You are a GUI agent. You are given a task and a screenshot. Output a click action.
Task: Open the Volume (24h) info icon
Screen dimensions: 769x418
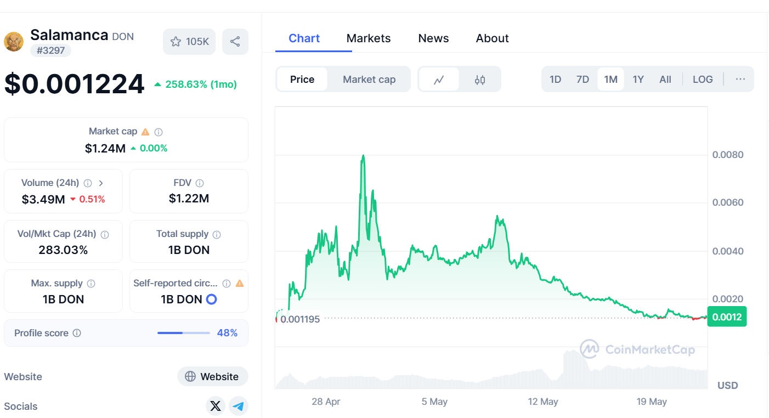[88, 183]
